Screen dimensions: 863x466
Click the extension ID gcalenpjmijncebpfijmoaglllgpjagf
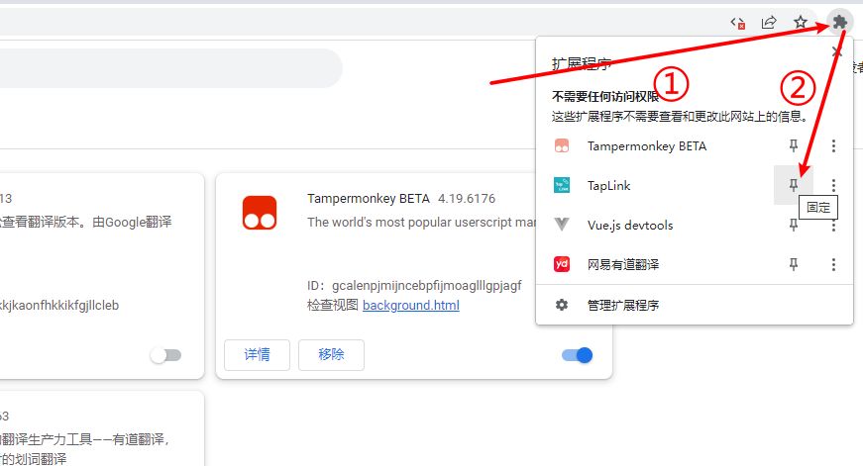[427, 286]
